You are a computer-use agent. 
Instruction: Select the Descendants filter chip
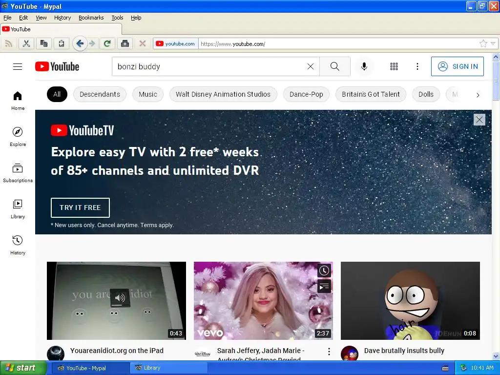[100, 94]
